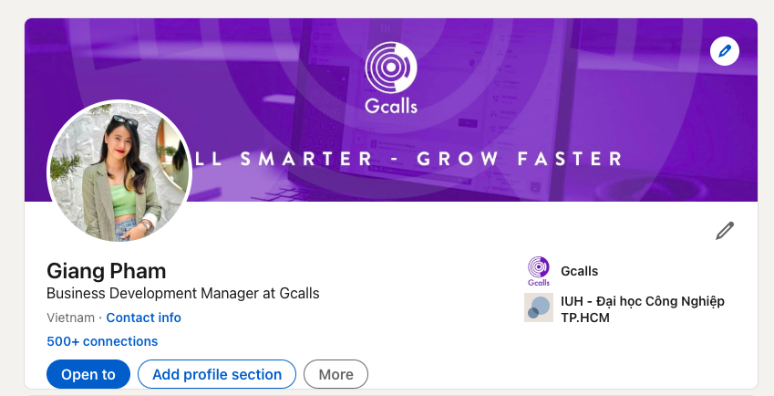
Task: Expand the More options button
Action: [335, 374]
